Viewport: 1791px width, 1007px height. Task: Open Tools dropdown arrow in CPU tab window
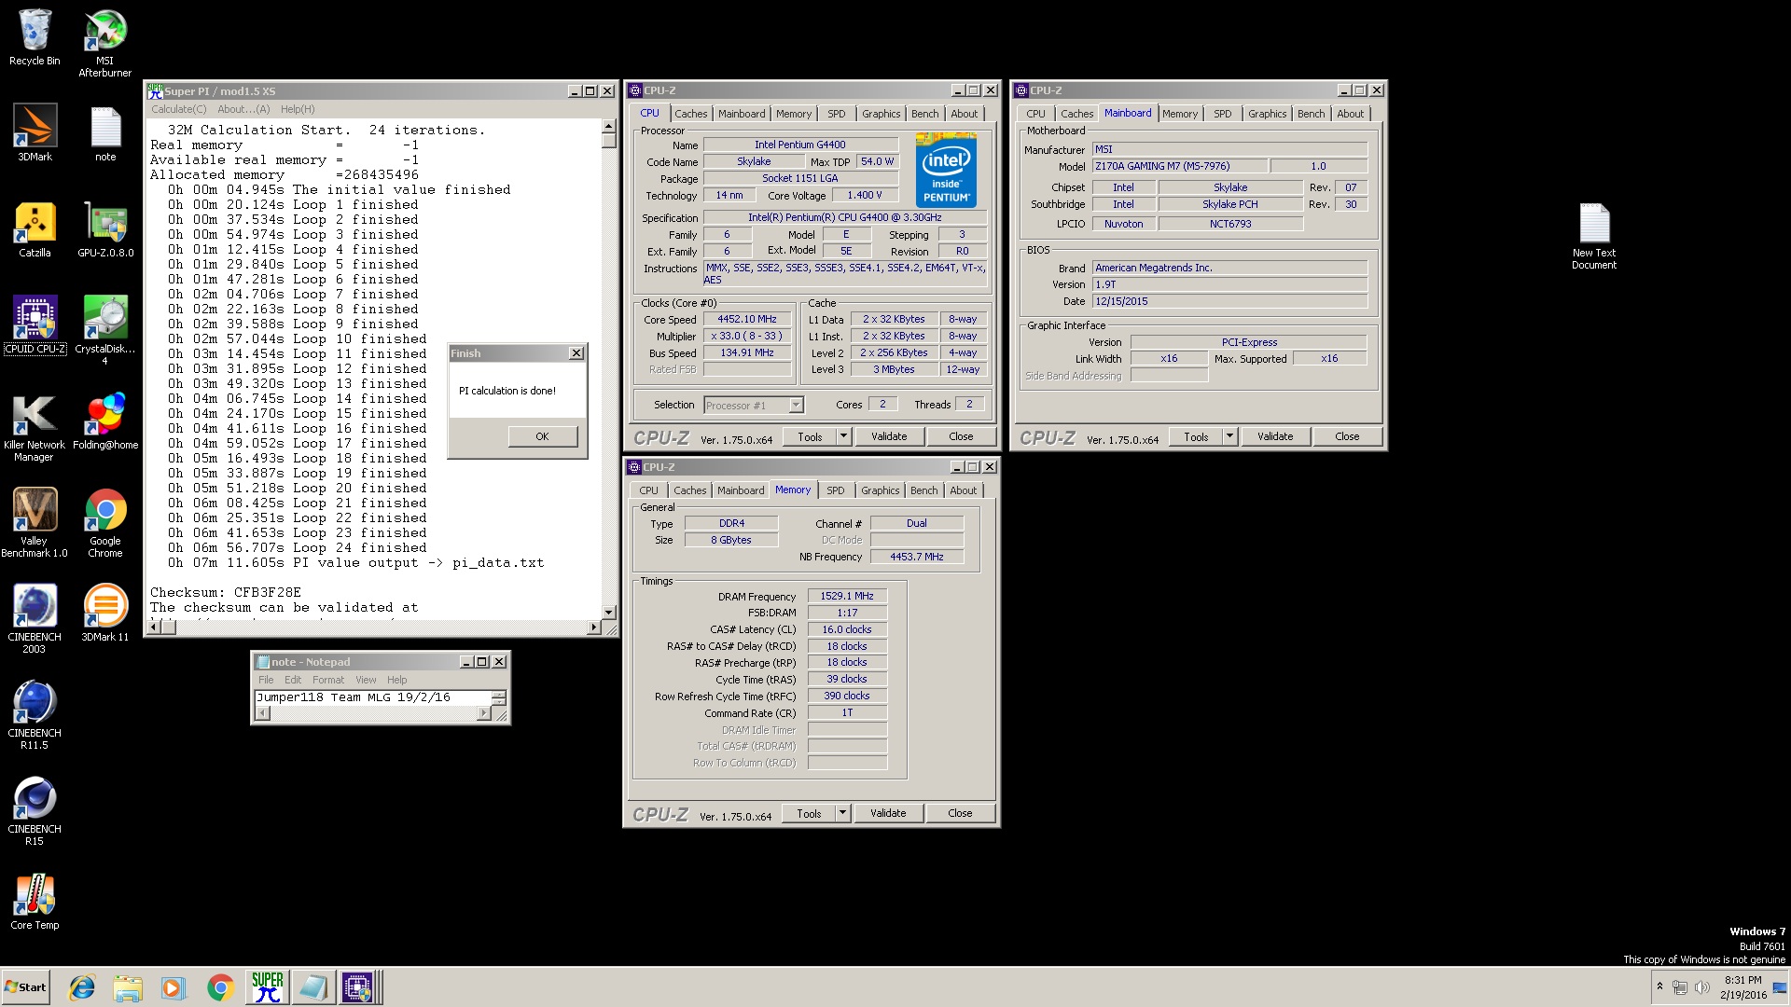(843, 436)
